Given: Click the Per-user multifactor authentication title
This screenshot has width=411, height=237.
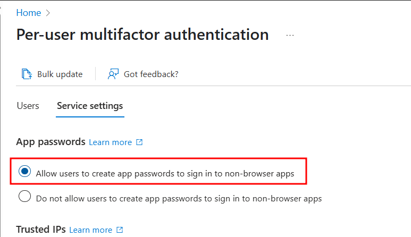Looking at the screenshot, I should click(x=142, y=35).
